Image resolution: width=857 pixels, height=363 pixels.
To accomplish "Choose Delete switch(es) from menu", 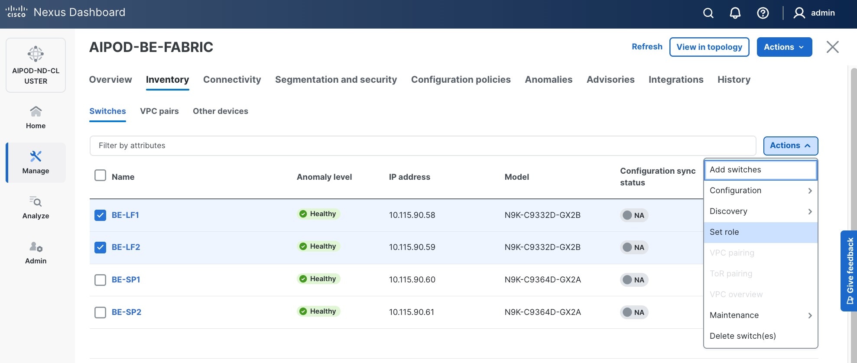I will 760,336.
